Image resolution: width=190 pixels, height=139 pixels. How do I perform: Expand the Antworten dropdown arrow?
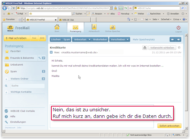[x=90, y=39]
